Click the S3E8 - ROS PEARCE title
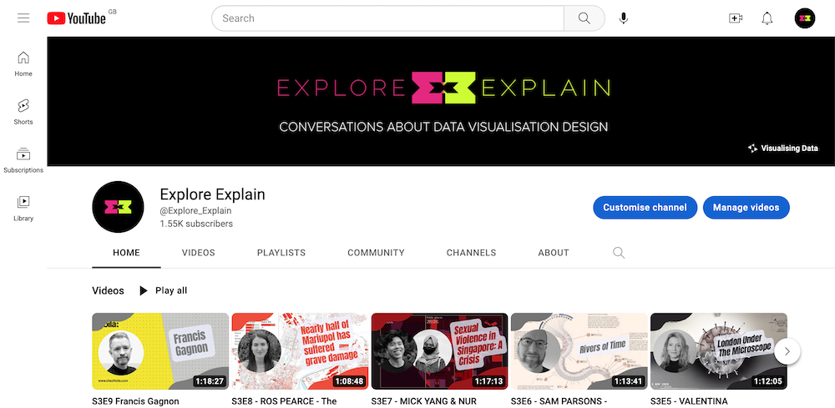This screenshot has height=408, width=835. click(285, 401)
